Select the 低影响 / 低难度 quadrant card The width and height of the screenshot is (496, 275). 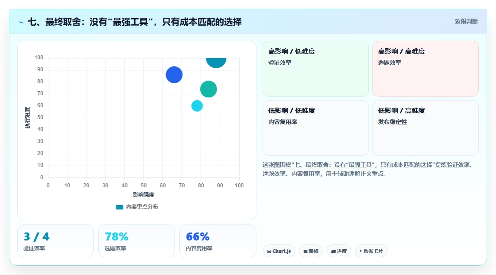pyautogui.click(x=316, y=128)
